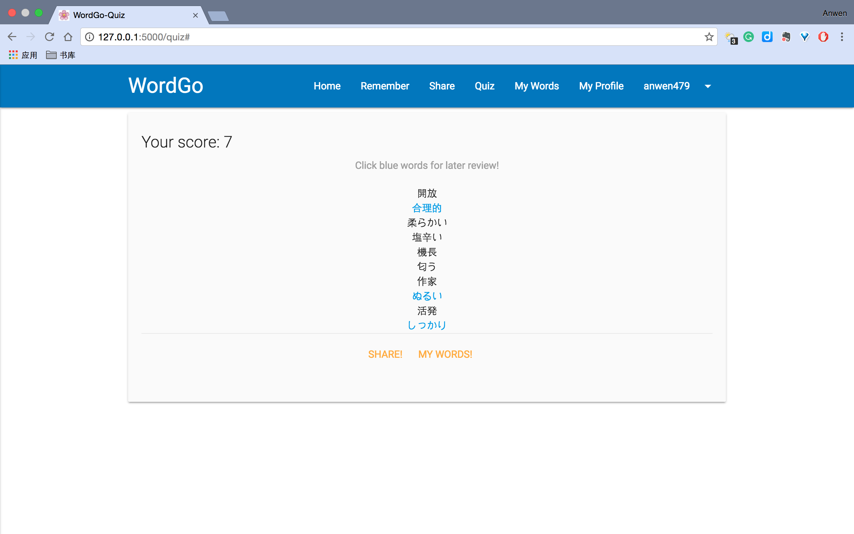
Task: Click the browser back arrow
Action: [x=12, y=37]
